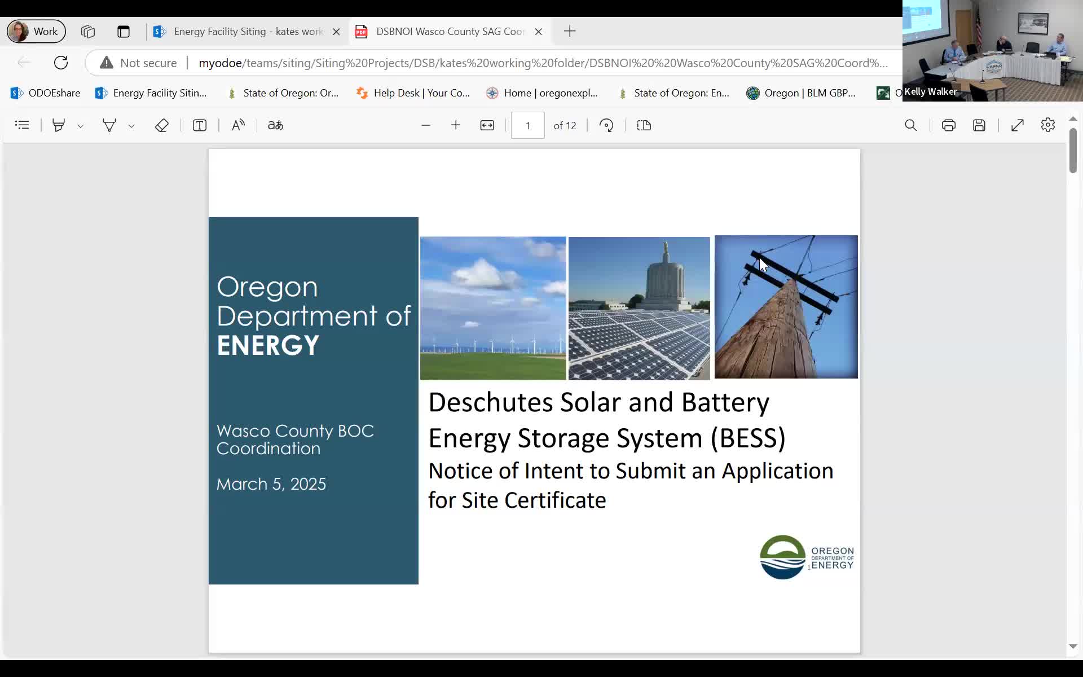Click the Add text tool
This screenshot has height=677, width=1083.
click(x=200, y=125)
